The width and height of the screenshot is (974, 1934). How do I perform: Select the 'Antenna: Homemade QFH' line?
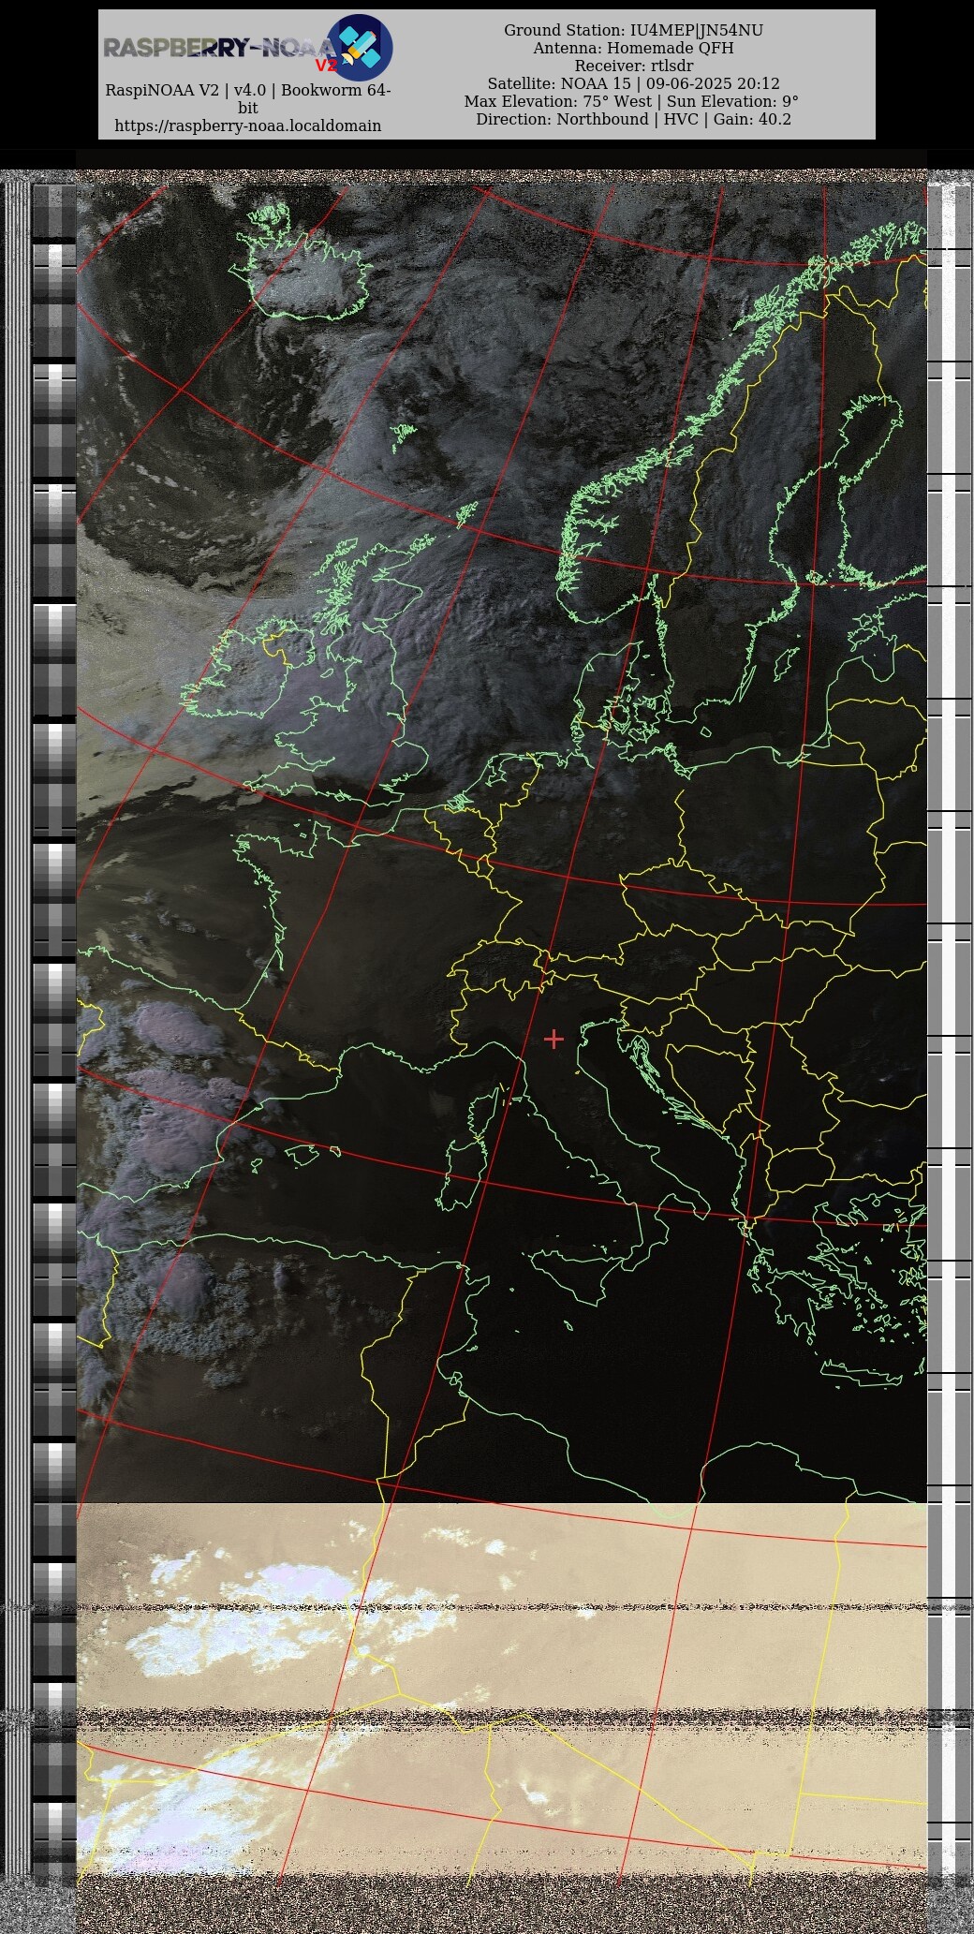633,49
